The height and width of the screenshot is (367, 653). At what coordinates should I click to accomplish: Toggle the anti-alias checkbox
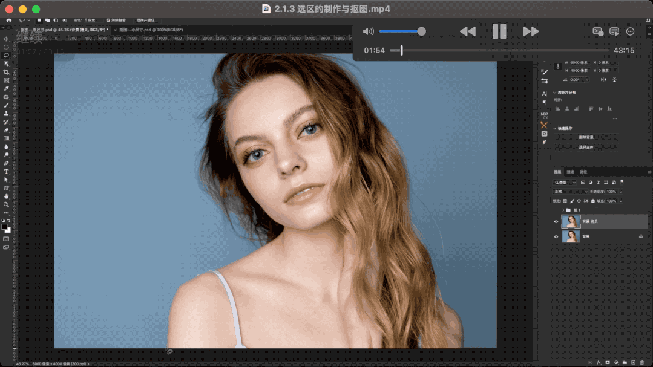click(x=108, y=20)
